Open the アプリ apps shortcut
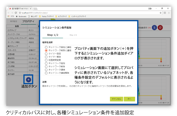 [11, 16]
